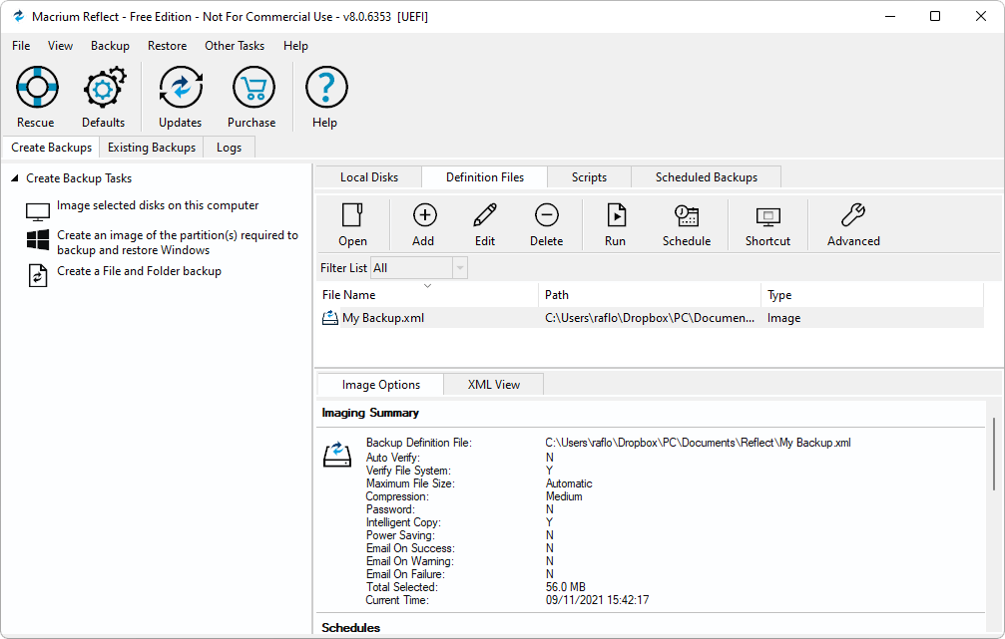The width and height of the screenshot is (1005, 639).
Task: Open the Defaults settings
Action: [x=103, y=95]
